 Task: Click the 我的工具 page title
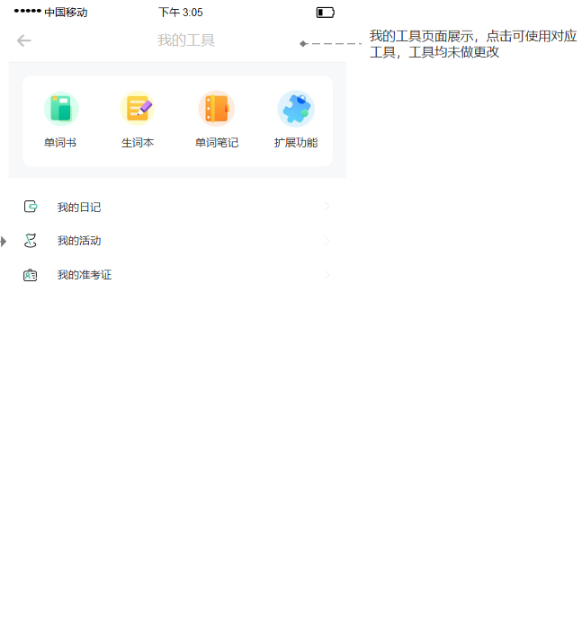click(186, 40)
